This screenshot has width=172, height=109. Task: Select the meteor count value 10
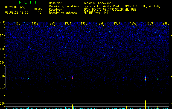click(40, 13)
